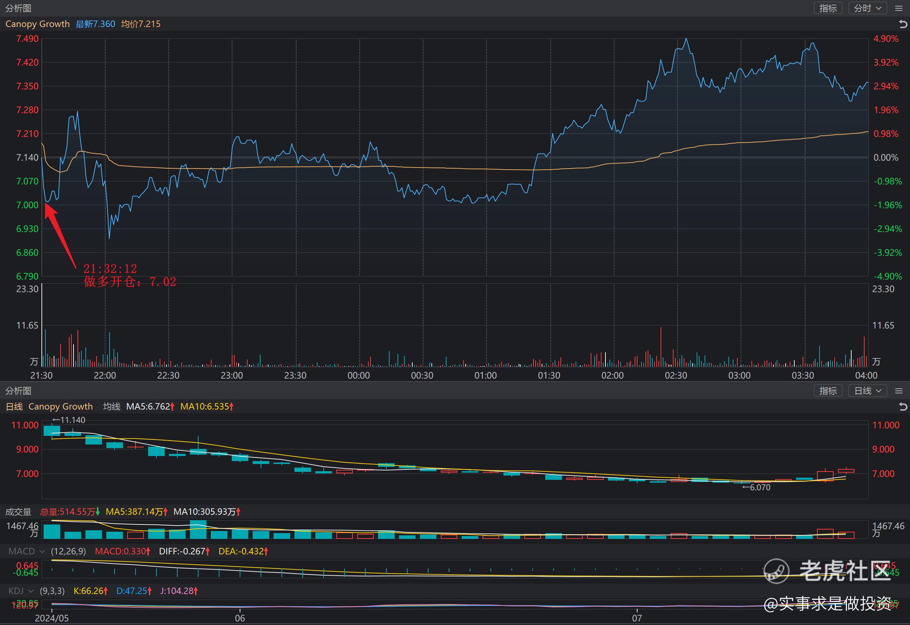Click the 06 month marker on date axis
The height and width of the screenshot is (625, 910).
240,619
